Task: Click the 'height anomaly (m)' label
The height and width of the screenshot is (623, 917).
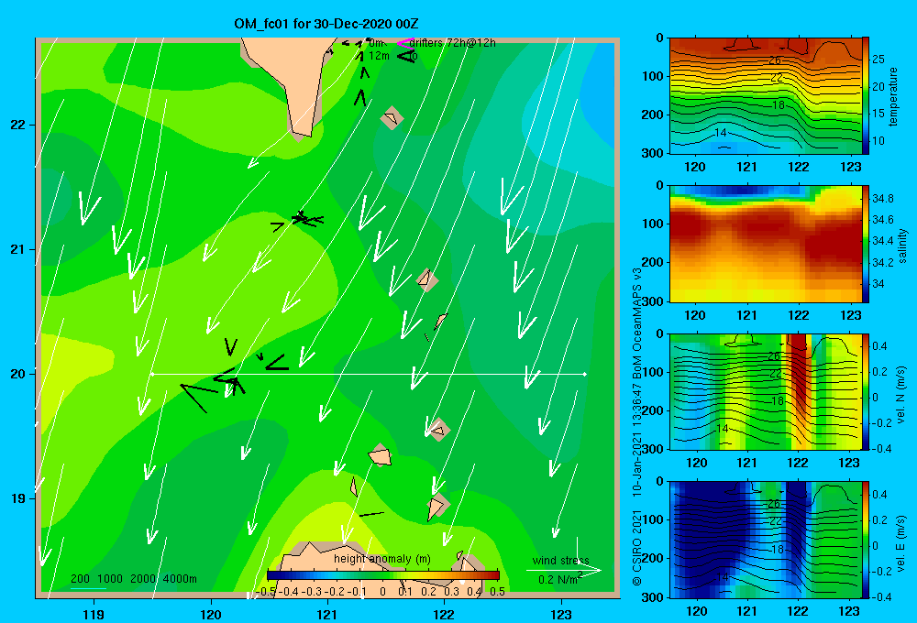Action: [x=382, y=559]
